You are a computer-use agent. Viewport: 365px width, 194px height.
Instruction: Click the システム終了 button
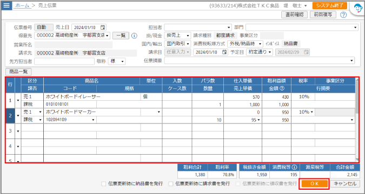[330, 5]
